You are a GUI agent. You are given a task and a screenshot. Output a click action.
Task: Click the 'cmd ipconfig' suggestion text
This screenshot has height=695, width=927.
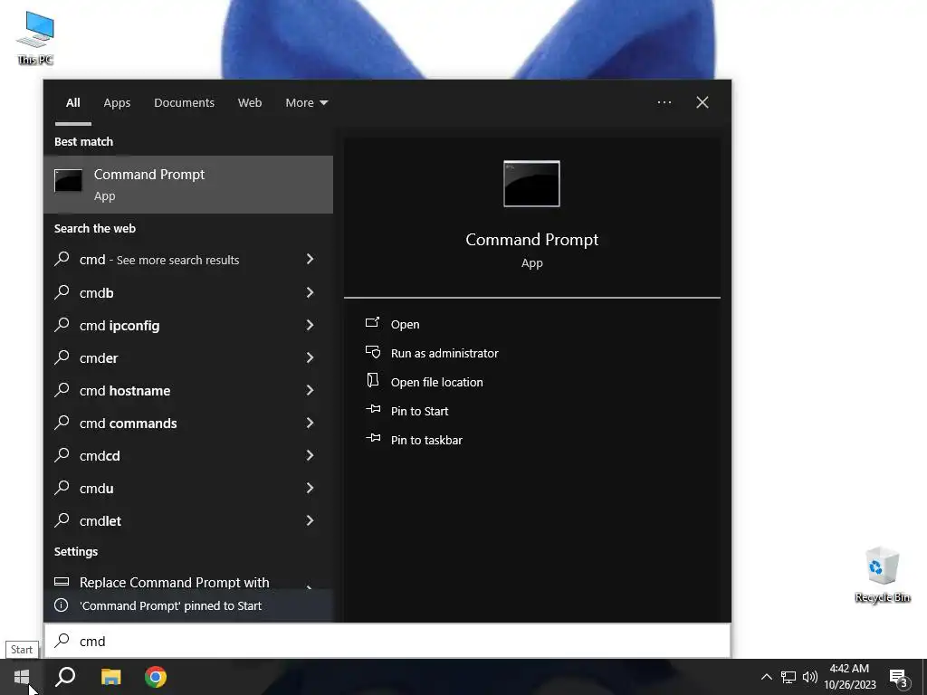pyautogui.click(x=119, y=325)
